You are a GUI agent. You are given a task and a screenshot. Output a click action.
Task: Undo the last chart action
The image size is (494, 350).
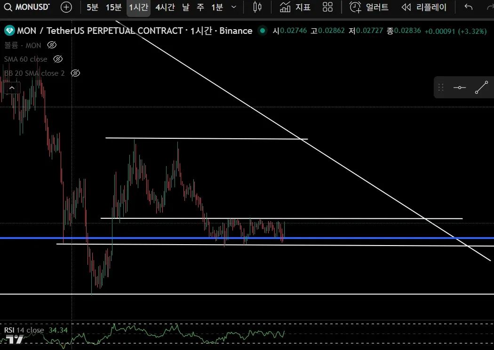click(x=469, y=7)
